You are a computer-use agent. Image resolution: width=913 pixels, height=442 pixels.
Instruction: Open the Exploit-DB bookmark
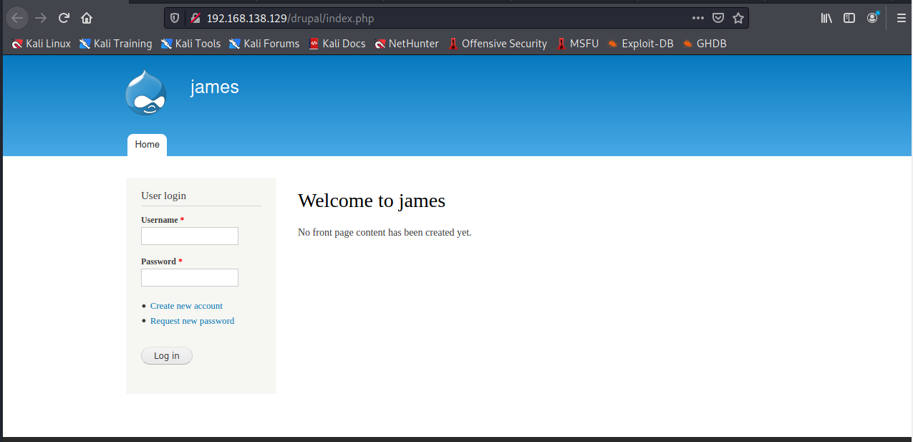point(641,44)
